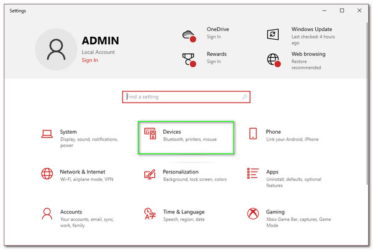Click the OneDrive cloud icon
The height and width of the screenshot is (250, 373).
point(189,34)
